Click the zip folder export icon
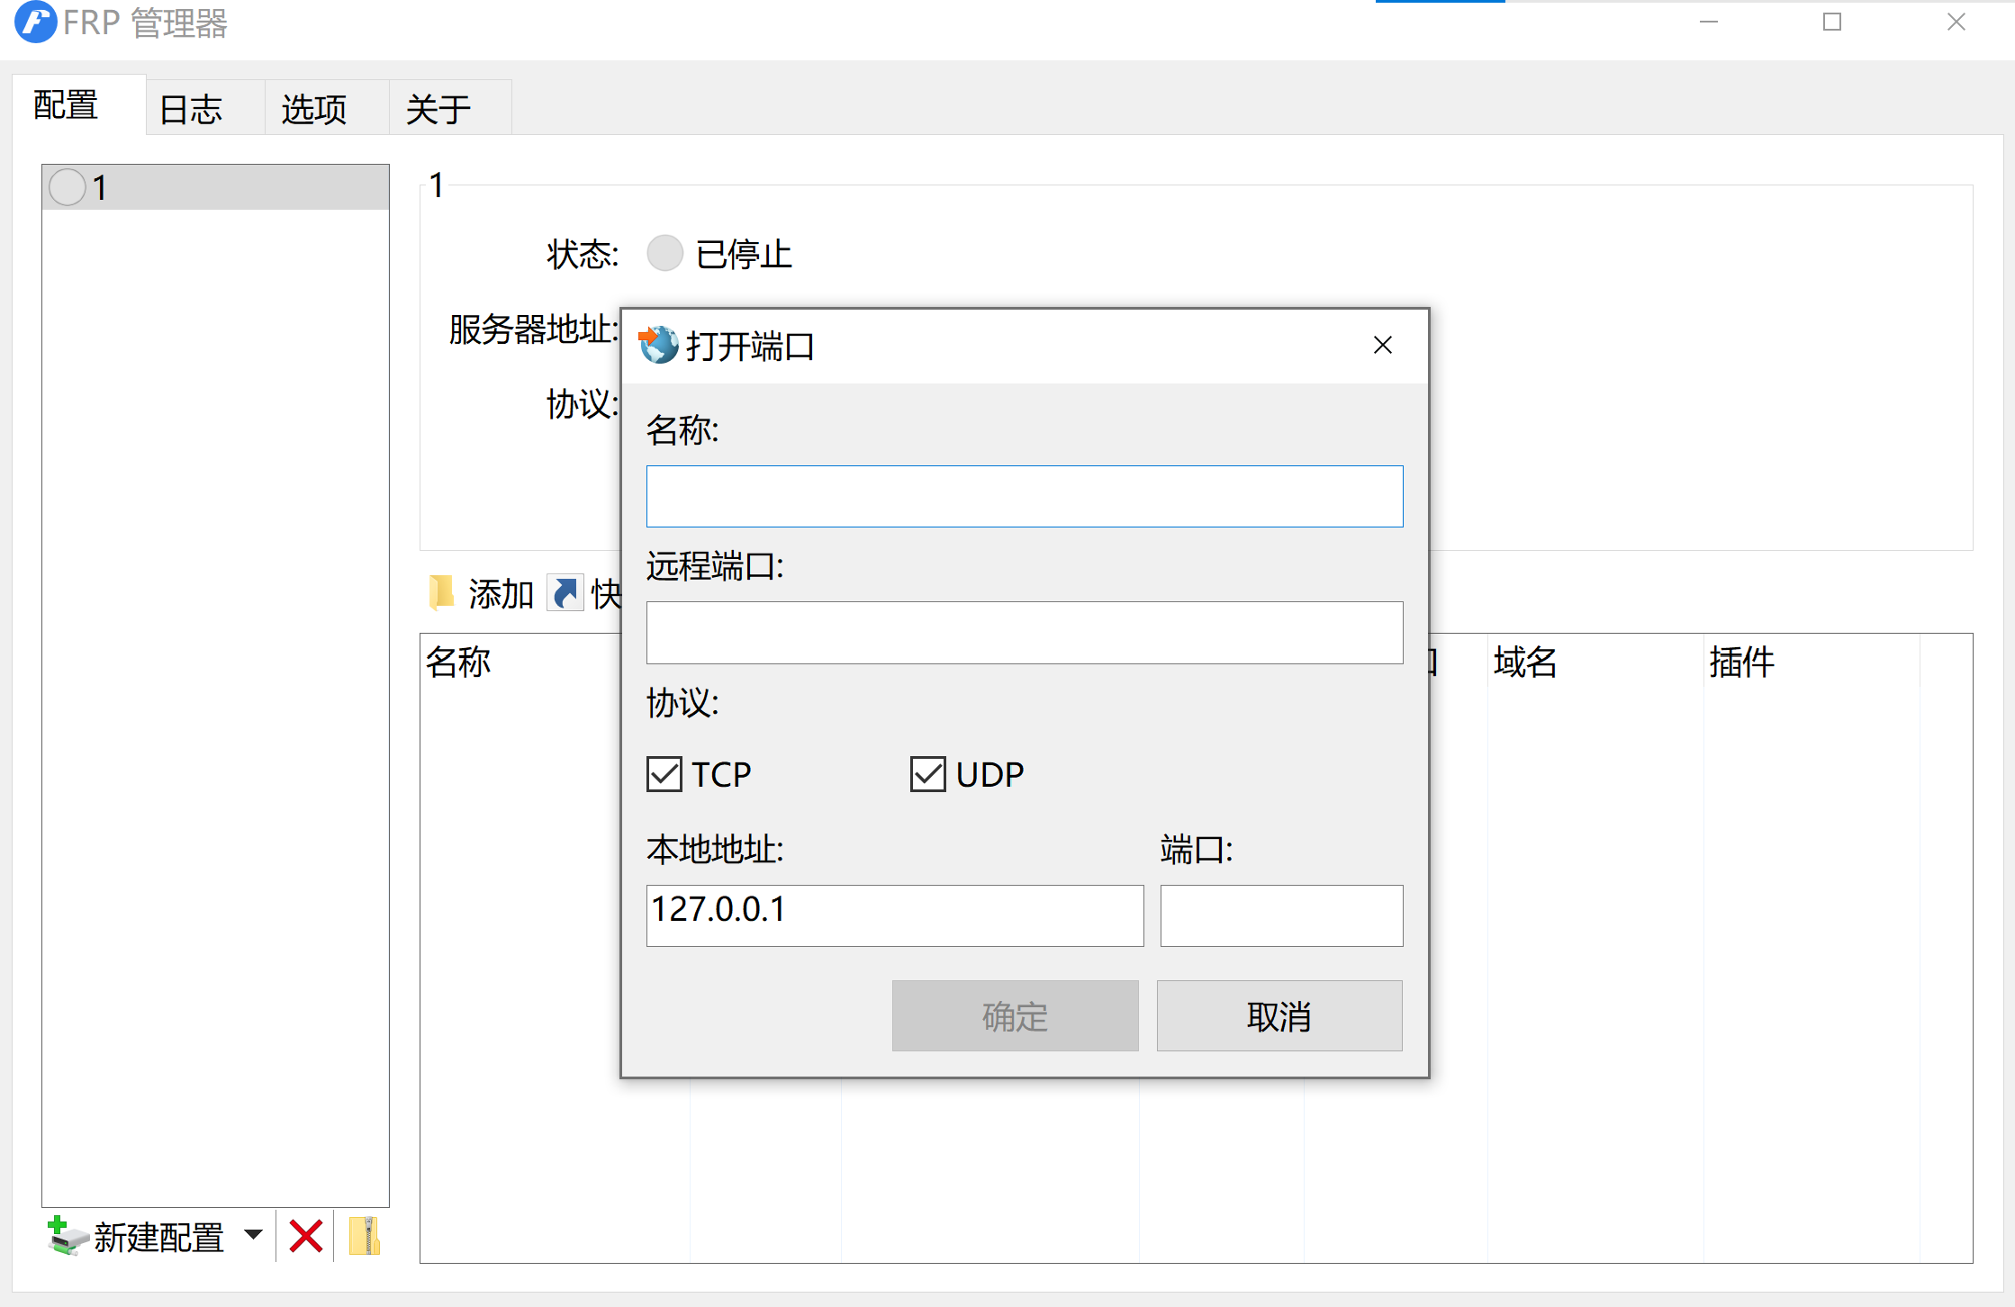This screenshot has width=2015, height=1307. point(364,1236)
